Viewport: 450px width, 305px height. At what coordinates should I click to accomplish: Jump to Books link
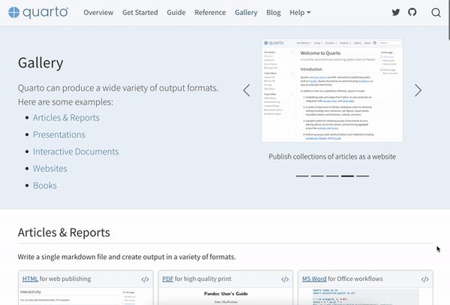45,186
